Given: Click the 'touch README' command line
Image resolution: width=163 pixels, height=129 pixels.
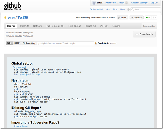Looking at the screenshot, I should pos(22,92).
